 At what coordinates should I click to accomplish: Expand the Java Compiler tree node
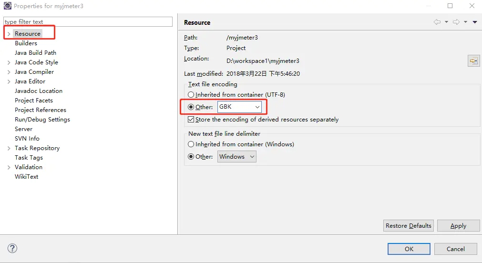click(x=9, y=72)
